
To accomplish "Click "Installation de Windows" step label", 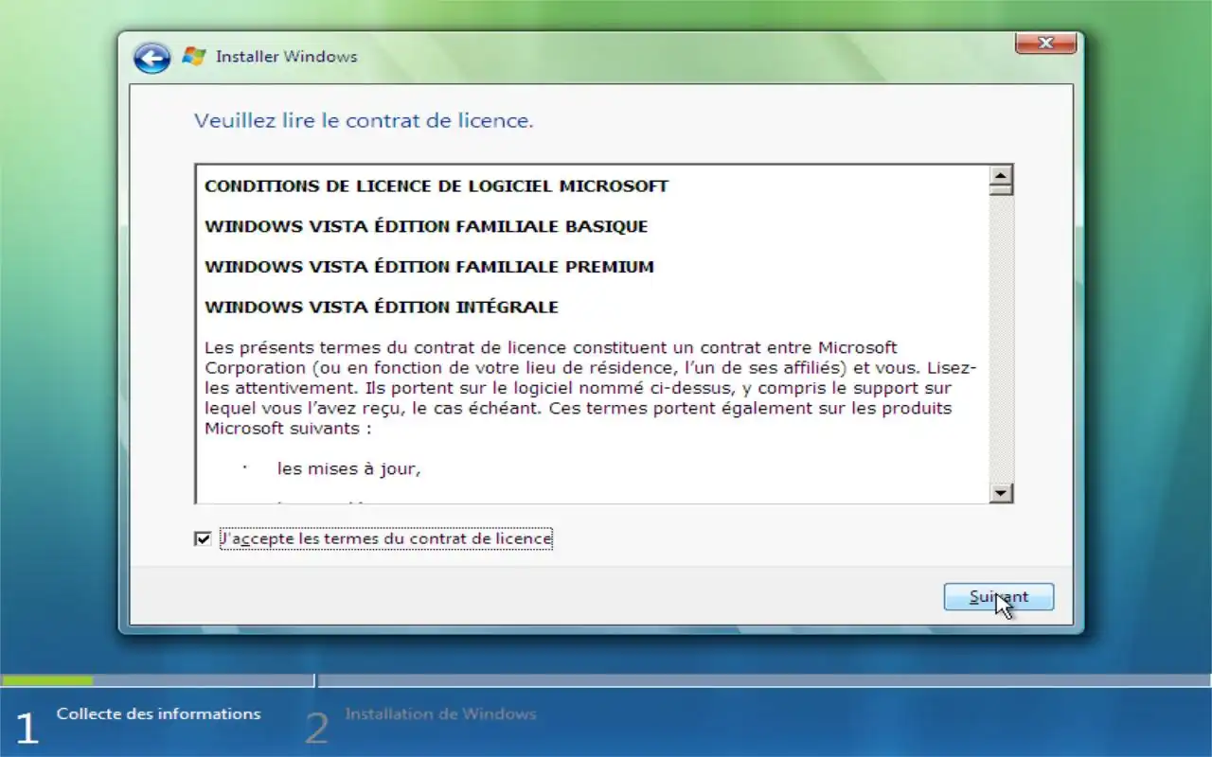I will pyautogui.click(x=440, y=713).
